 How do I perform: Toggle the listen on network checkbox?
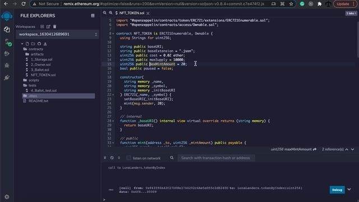pos(128,158)
